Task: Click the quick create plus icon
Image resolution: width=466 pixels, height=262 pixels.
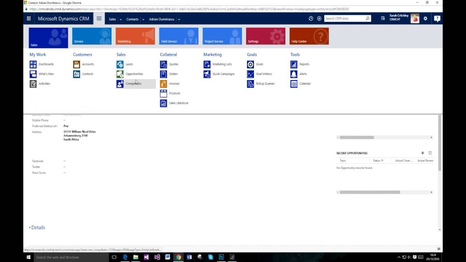Action: (x=319, y=19)
